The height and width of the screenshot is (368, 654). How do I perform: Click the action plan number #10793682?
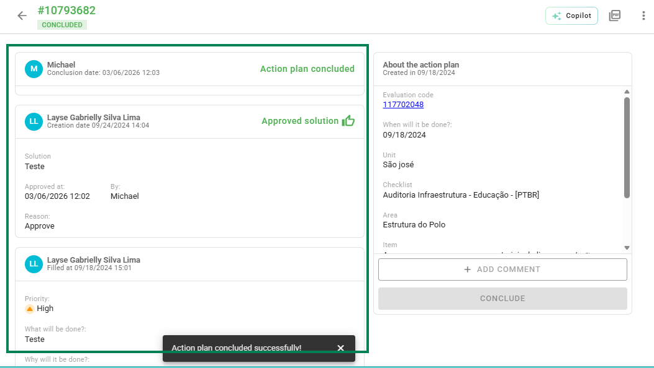66,11
